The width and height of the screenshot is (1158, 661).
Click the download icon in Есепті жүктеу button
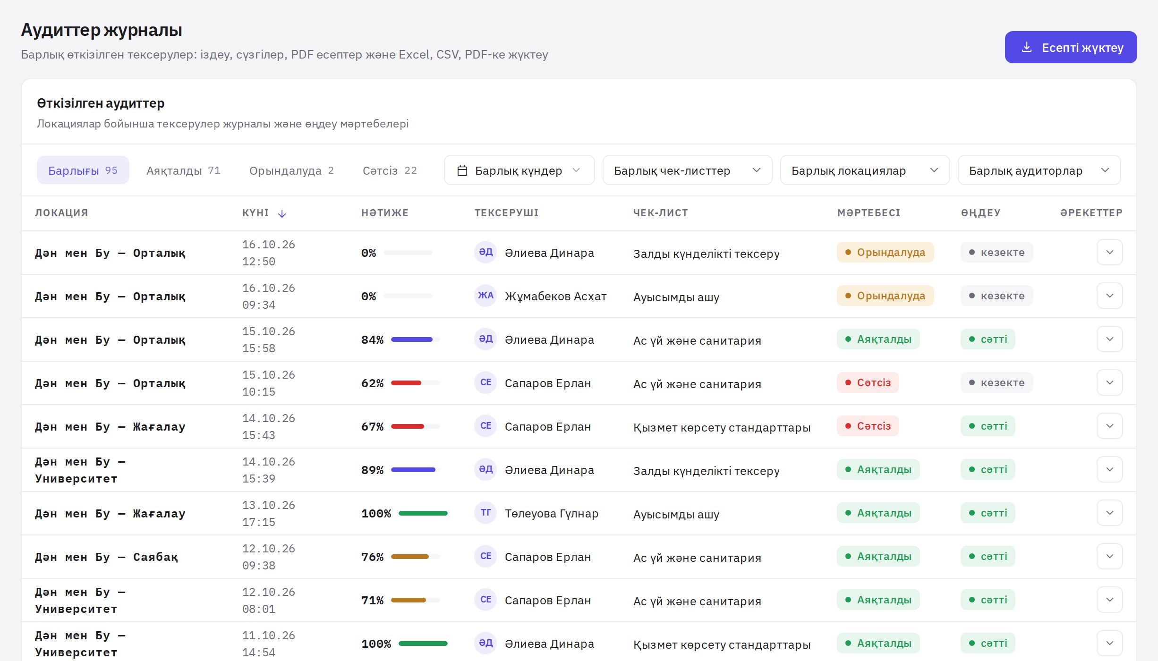[x=1027, y=47]
